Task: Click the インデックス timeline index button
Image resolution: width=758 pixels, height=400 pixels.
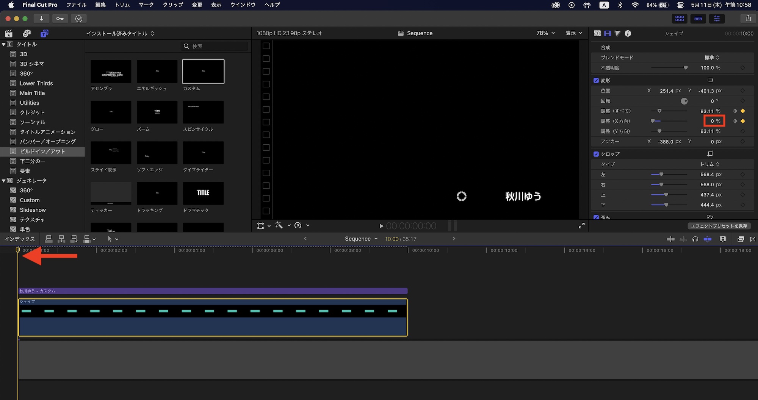Action: tap(19, 239)
